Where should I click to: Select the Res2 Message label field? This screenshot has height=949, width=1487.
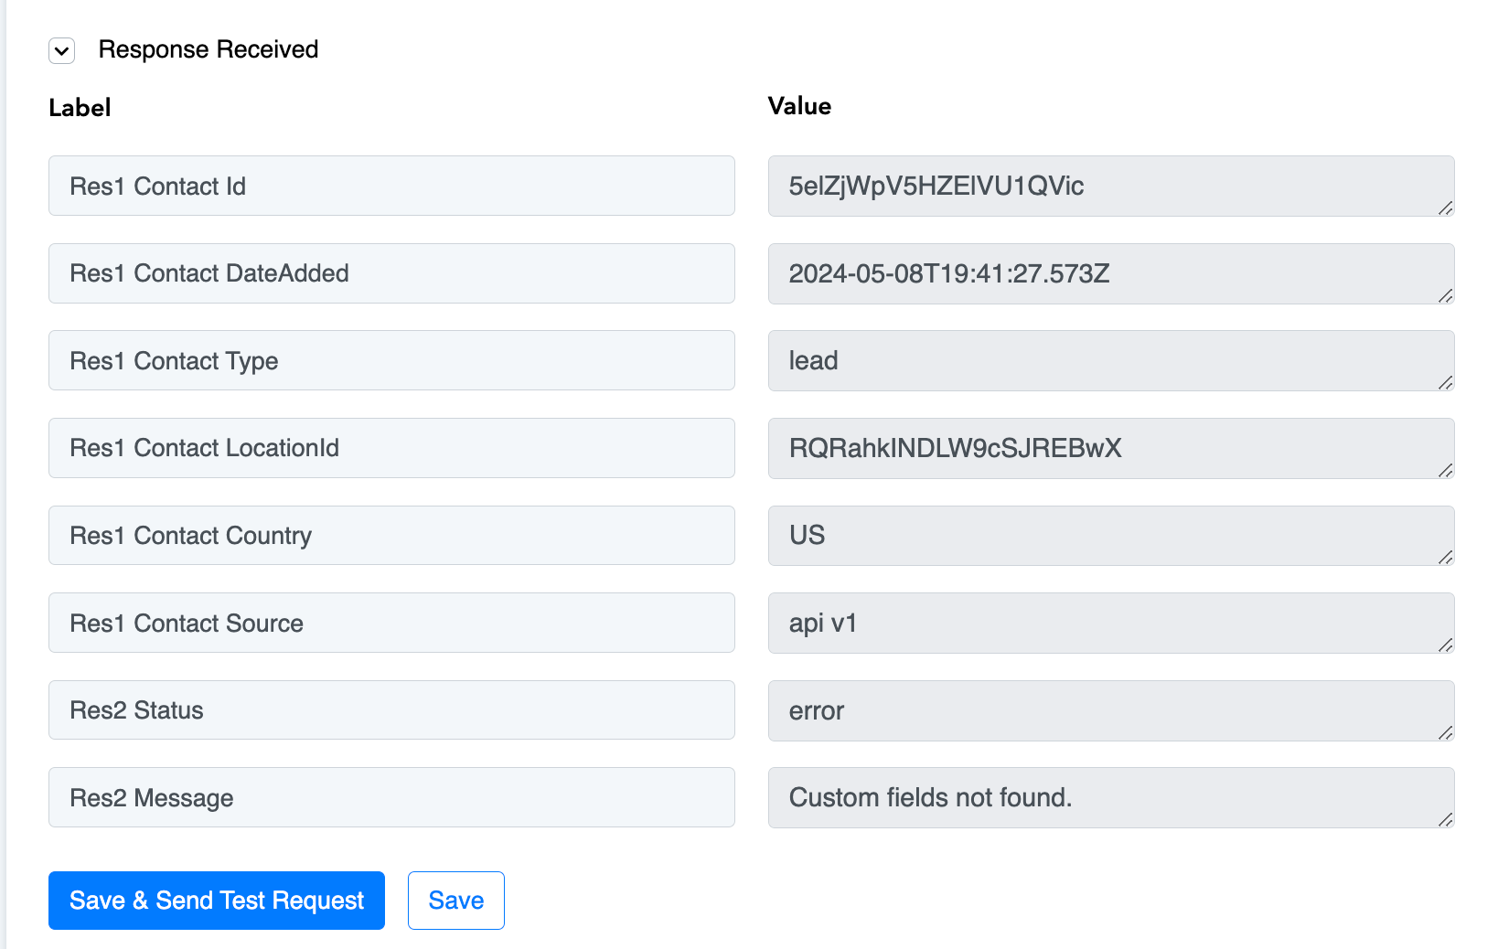click(391, 797)
